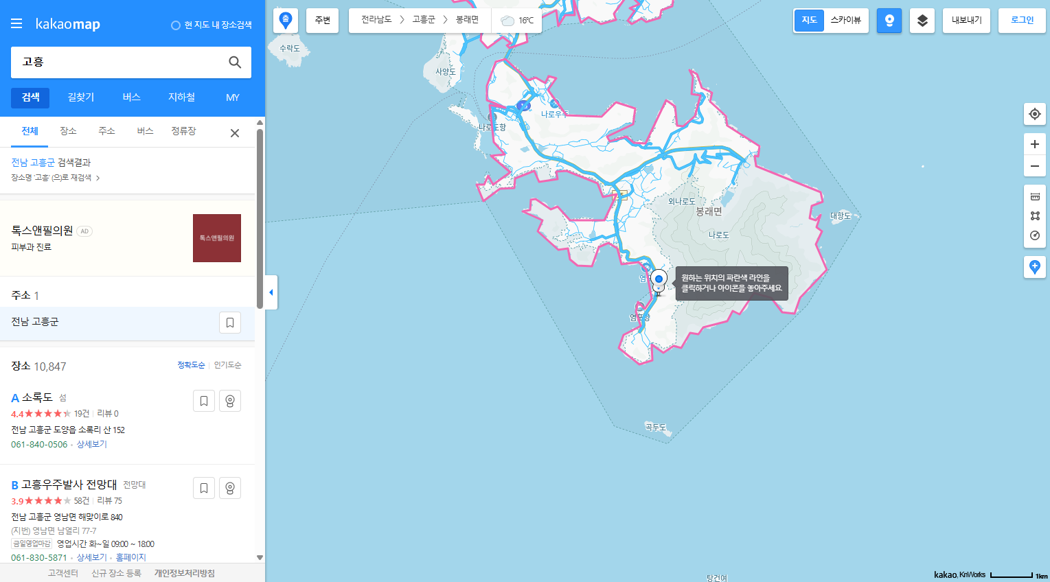This screenshot has height=582, width=1050.
Task: Select the 검색 tab
Action: click(30, 97)
